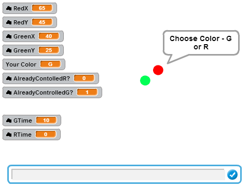
Task: Click the green circle sprite
Action: tap(145, 81)
